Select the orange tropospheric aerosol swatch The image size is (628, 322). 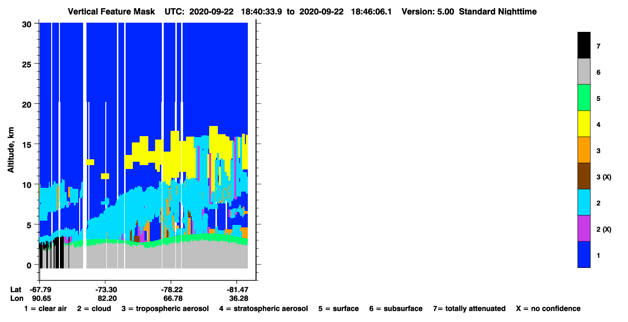coord(584,150)
